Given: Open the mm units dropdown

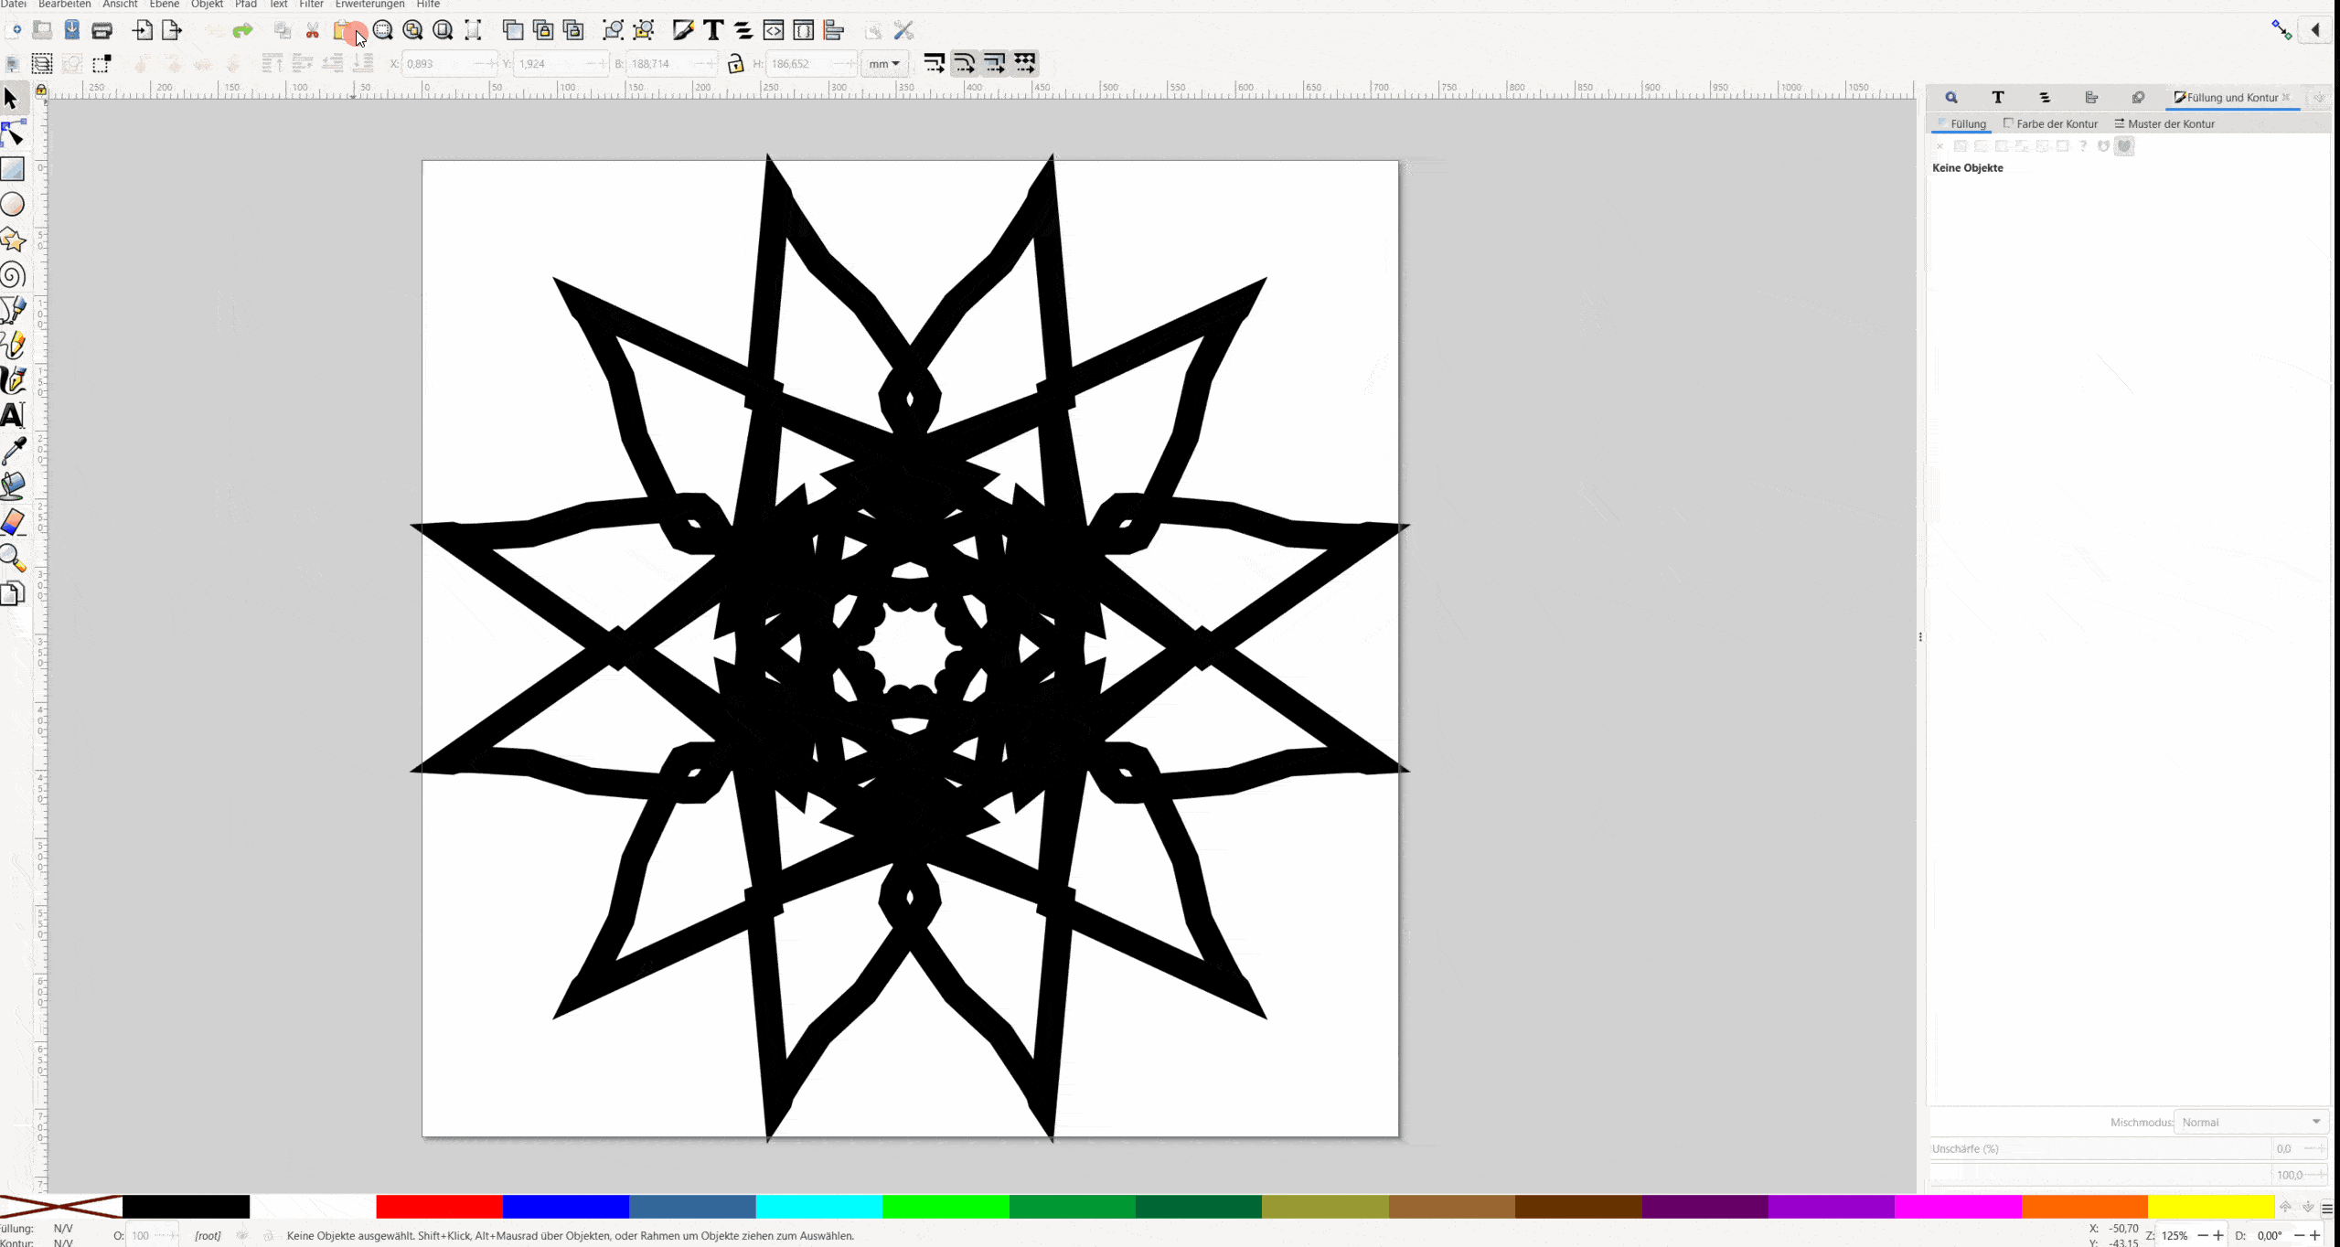Looking at the screenshot, I should (x=883, y=63).
